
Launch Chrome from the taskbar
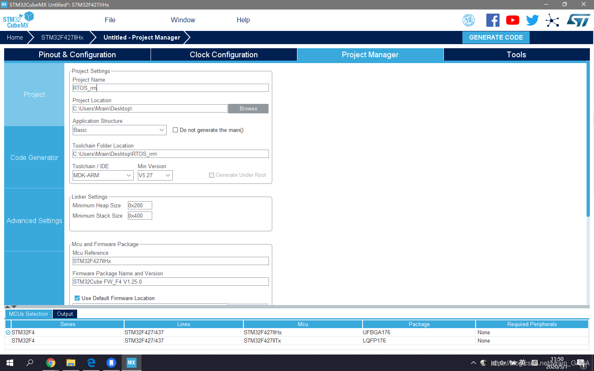click(x=51, y=363)
